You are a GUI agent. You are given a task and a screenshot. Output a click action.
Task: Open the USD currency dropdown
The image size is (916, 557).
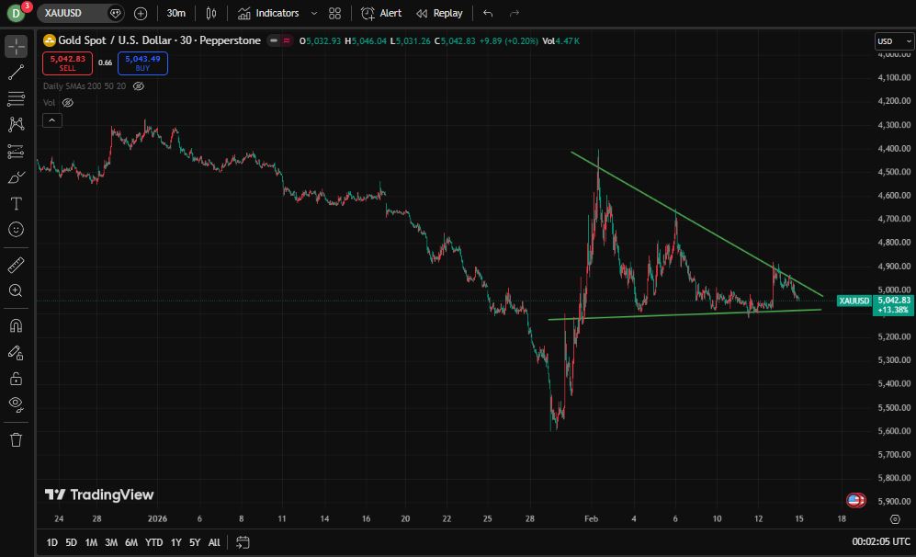click(894, 41)
